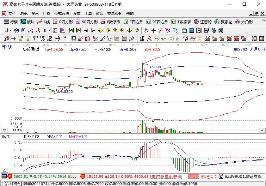Launch the 江恩轮 Gann wheel
Image resolution: width=266 pixels, height=186 pixels.
click(x=203, y=22)
